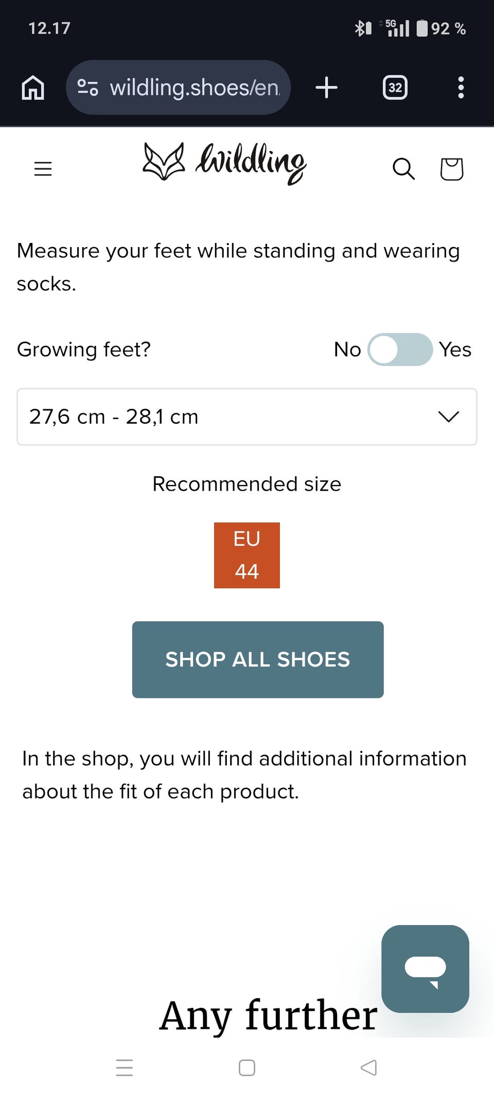The height and width of the screenshot is (1098, 494).
Task: Select the Yes label for growing feet
Action: 455,350
